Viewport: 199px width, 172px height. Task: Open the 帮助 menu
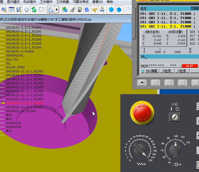coord(110,2)
